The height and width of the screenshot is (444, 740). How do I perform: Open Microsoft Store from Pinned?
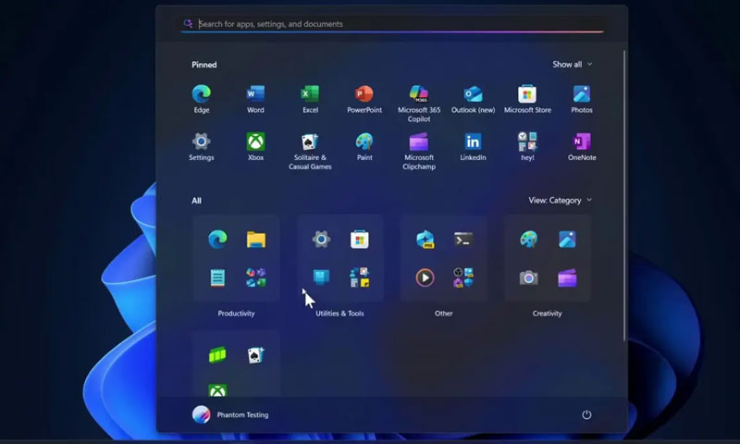[527, 99]
